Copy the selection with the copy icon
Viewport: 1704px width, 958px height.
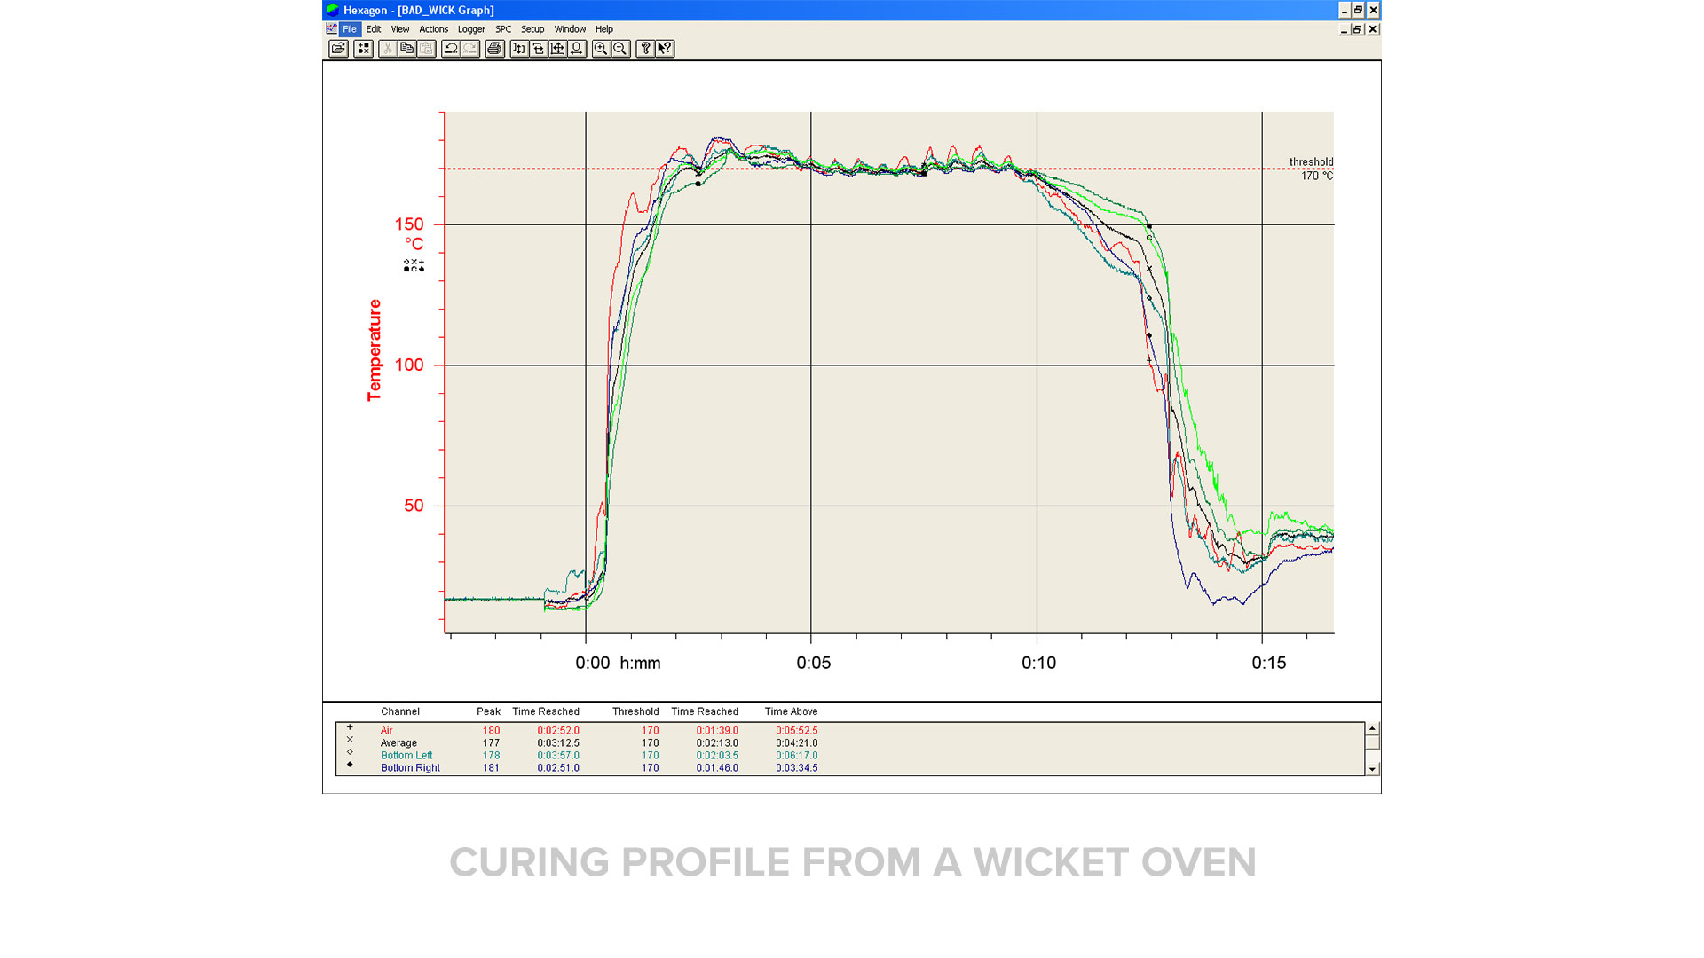[x=407, y=49]
